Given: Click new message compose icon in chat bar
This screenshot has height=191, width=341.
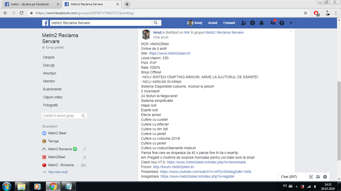Looking at the screenshot, I should pyautogui.click(x=311, y=177).
